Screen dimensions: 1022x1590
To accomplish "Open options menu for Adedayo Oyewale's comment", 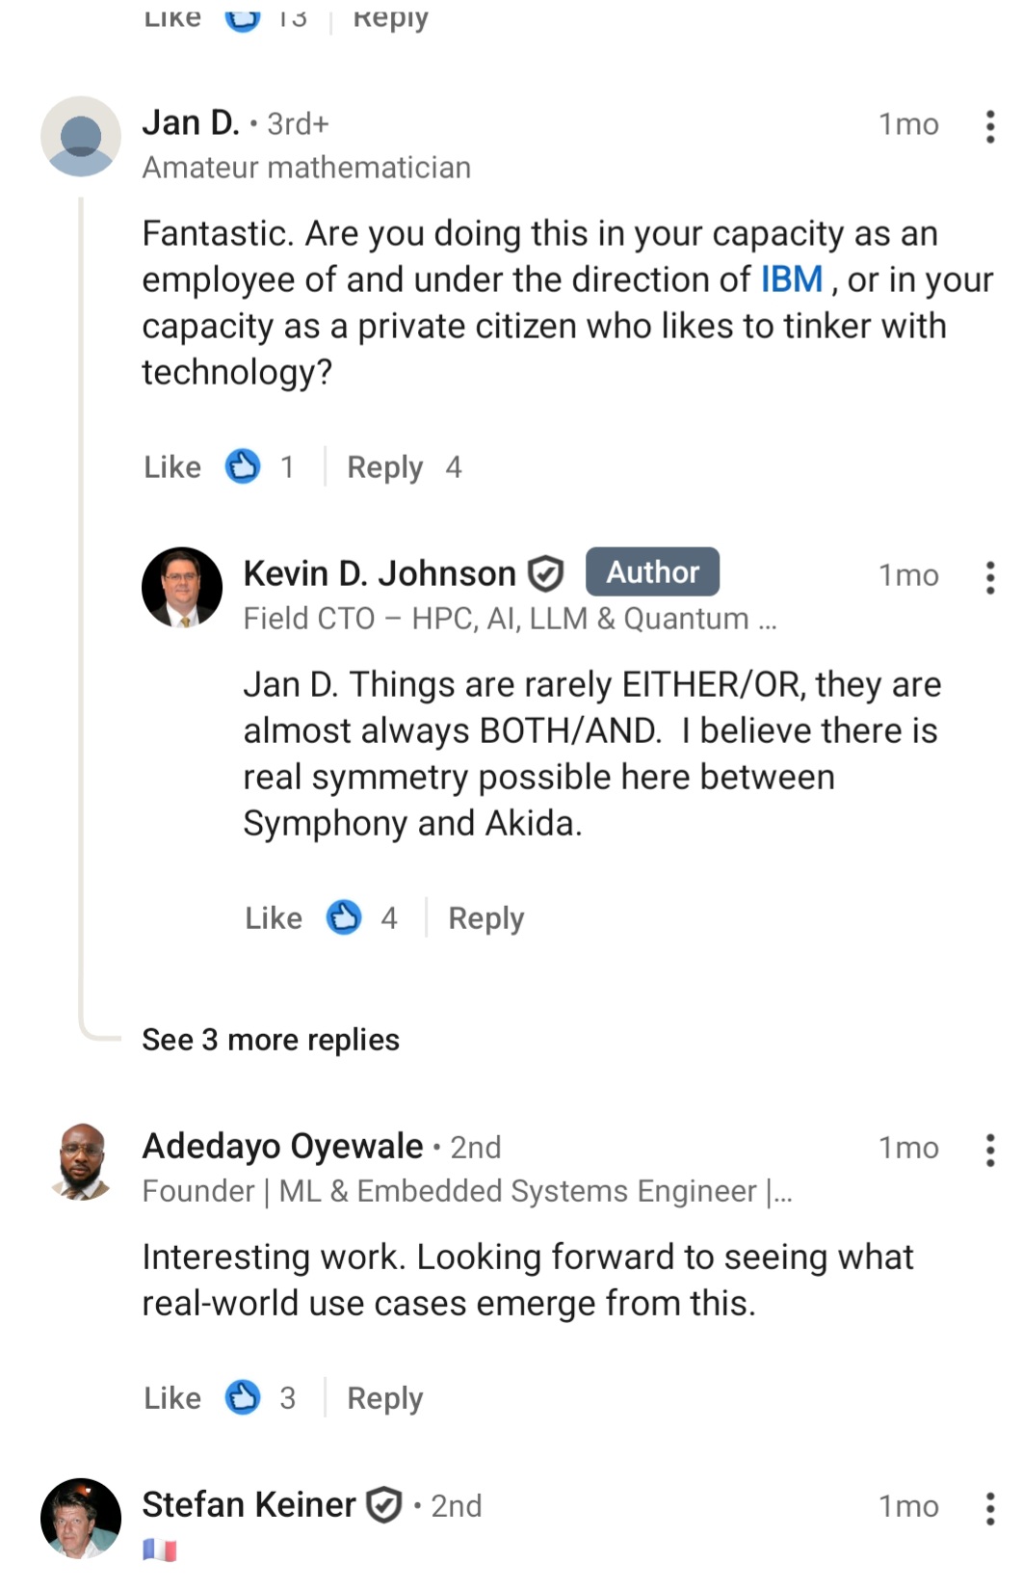I will [989, 1150].
